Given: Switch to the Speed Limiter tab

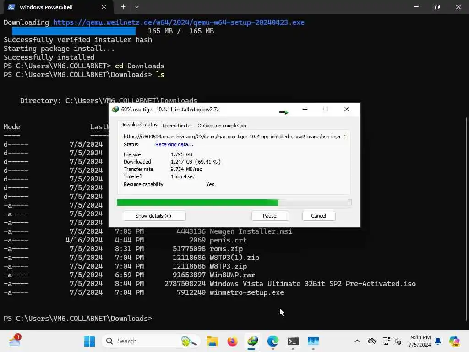Looking at the screenshot, I should tap(177, 126).
